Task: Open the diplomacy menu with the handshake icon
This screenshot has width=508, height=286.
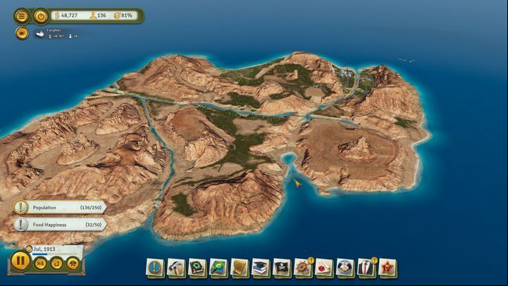Action: tap(345, 268)
